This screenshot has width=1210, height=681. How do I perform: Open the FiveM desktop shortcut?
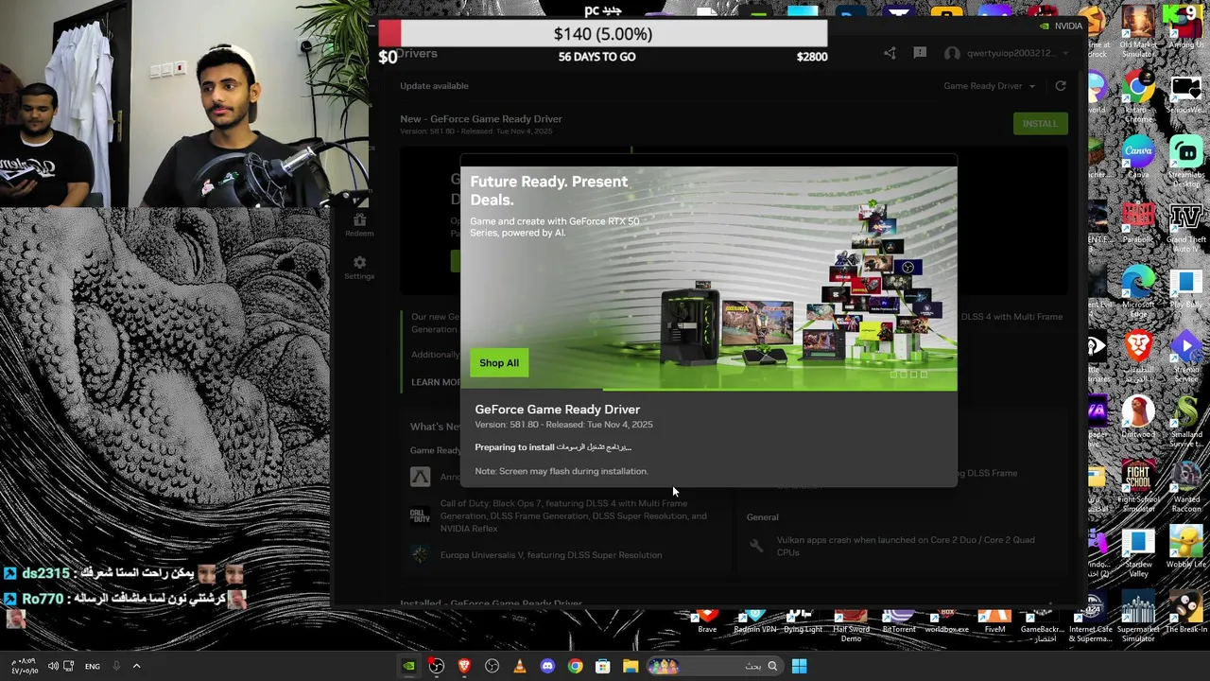pos(994,622)
